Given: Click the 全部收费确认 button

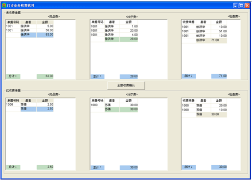Looking at the screenshot, I should [126, 86].
